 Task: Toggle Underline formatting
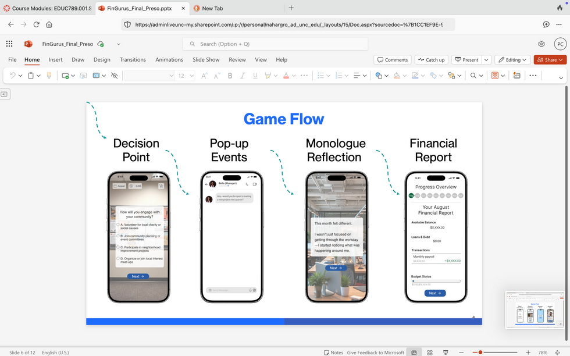[255, 76]
